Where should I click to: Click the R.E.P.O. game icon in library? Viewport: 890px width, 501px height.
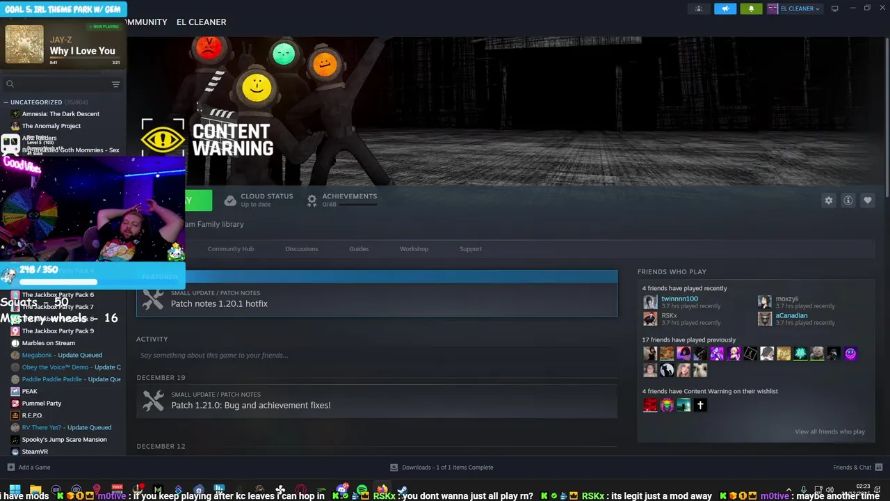(x=15, y=415)
